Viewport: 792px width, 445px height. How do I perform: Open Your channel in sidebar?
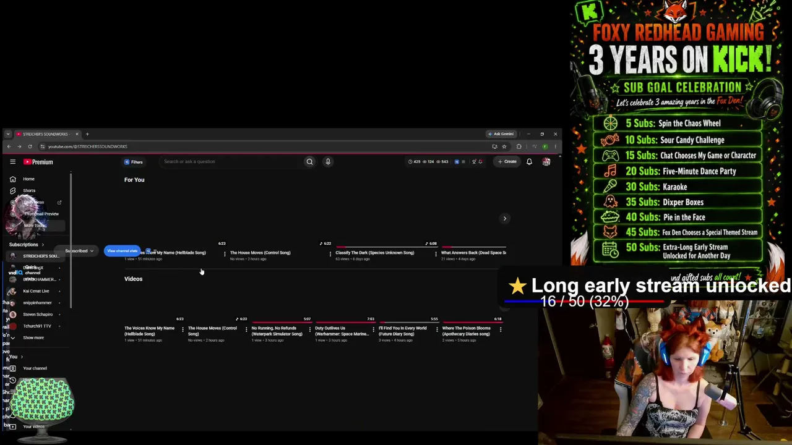click(x=35, y=368)
